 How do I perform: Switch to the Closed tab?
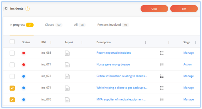coord(54,25)
